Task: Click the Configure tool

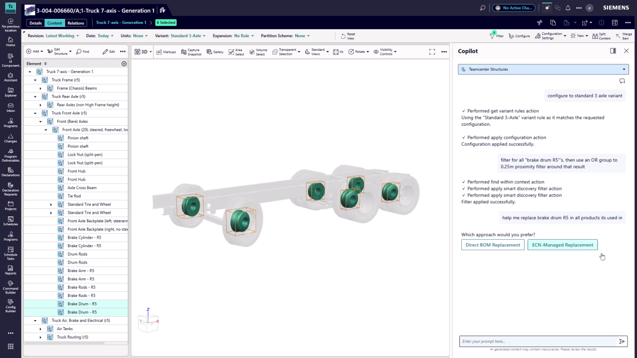Action: point(519,36)
